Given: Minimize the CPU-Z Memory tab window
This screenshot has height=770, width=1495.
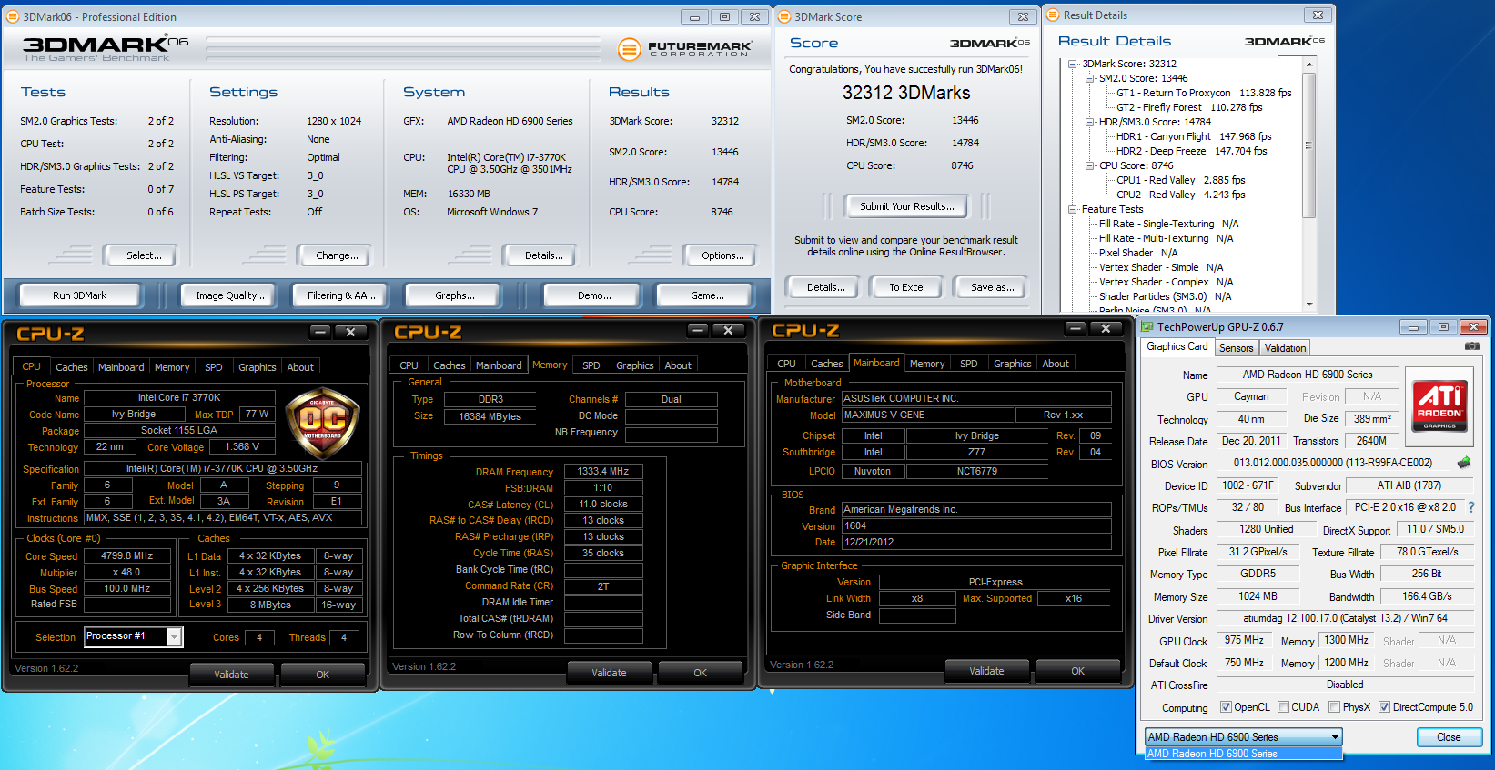Looking at the screenshot, I should pyautogui.click(x=698, y=330).
